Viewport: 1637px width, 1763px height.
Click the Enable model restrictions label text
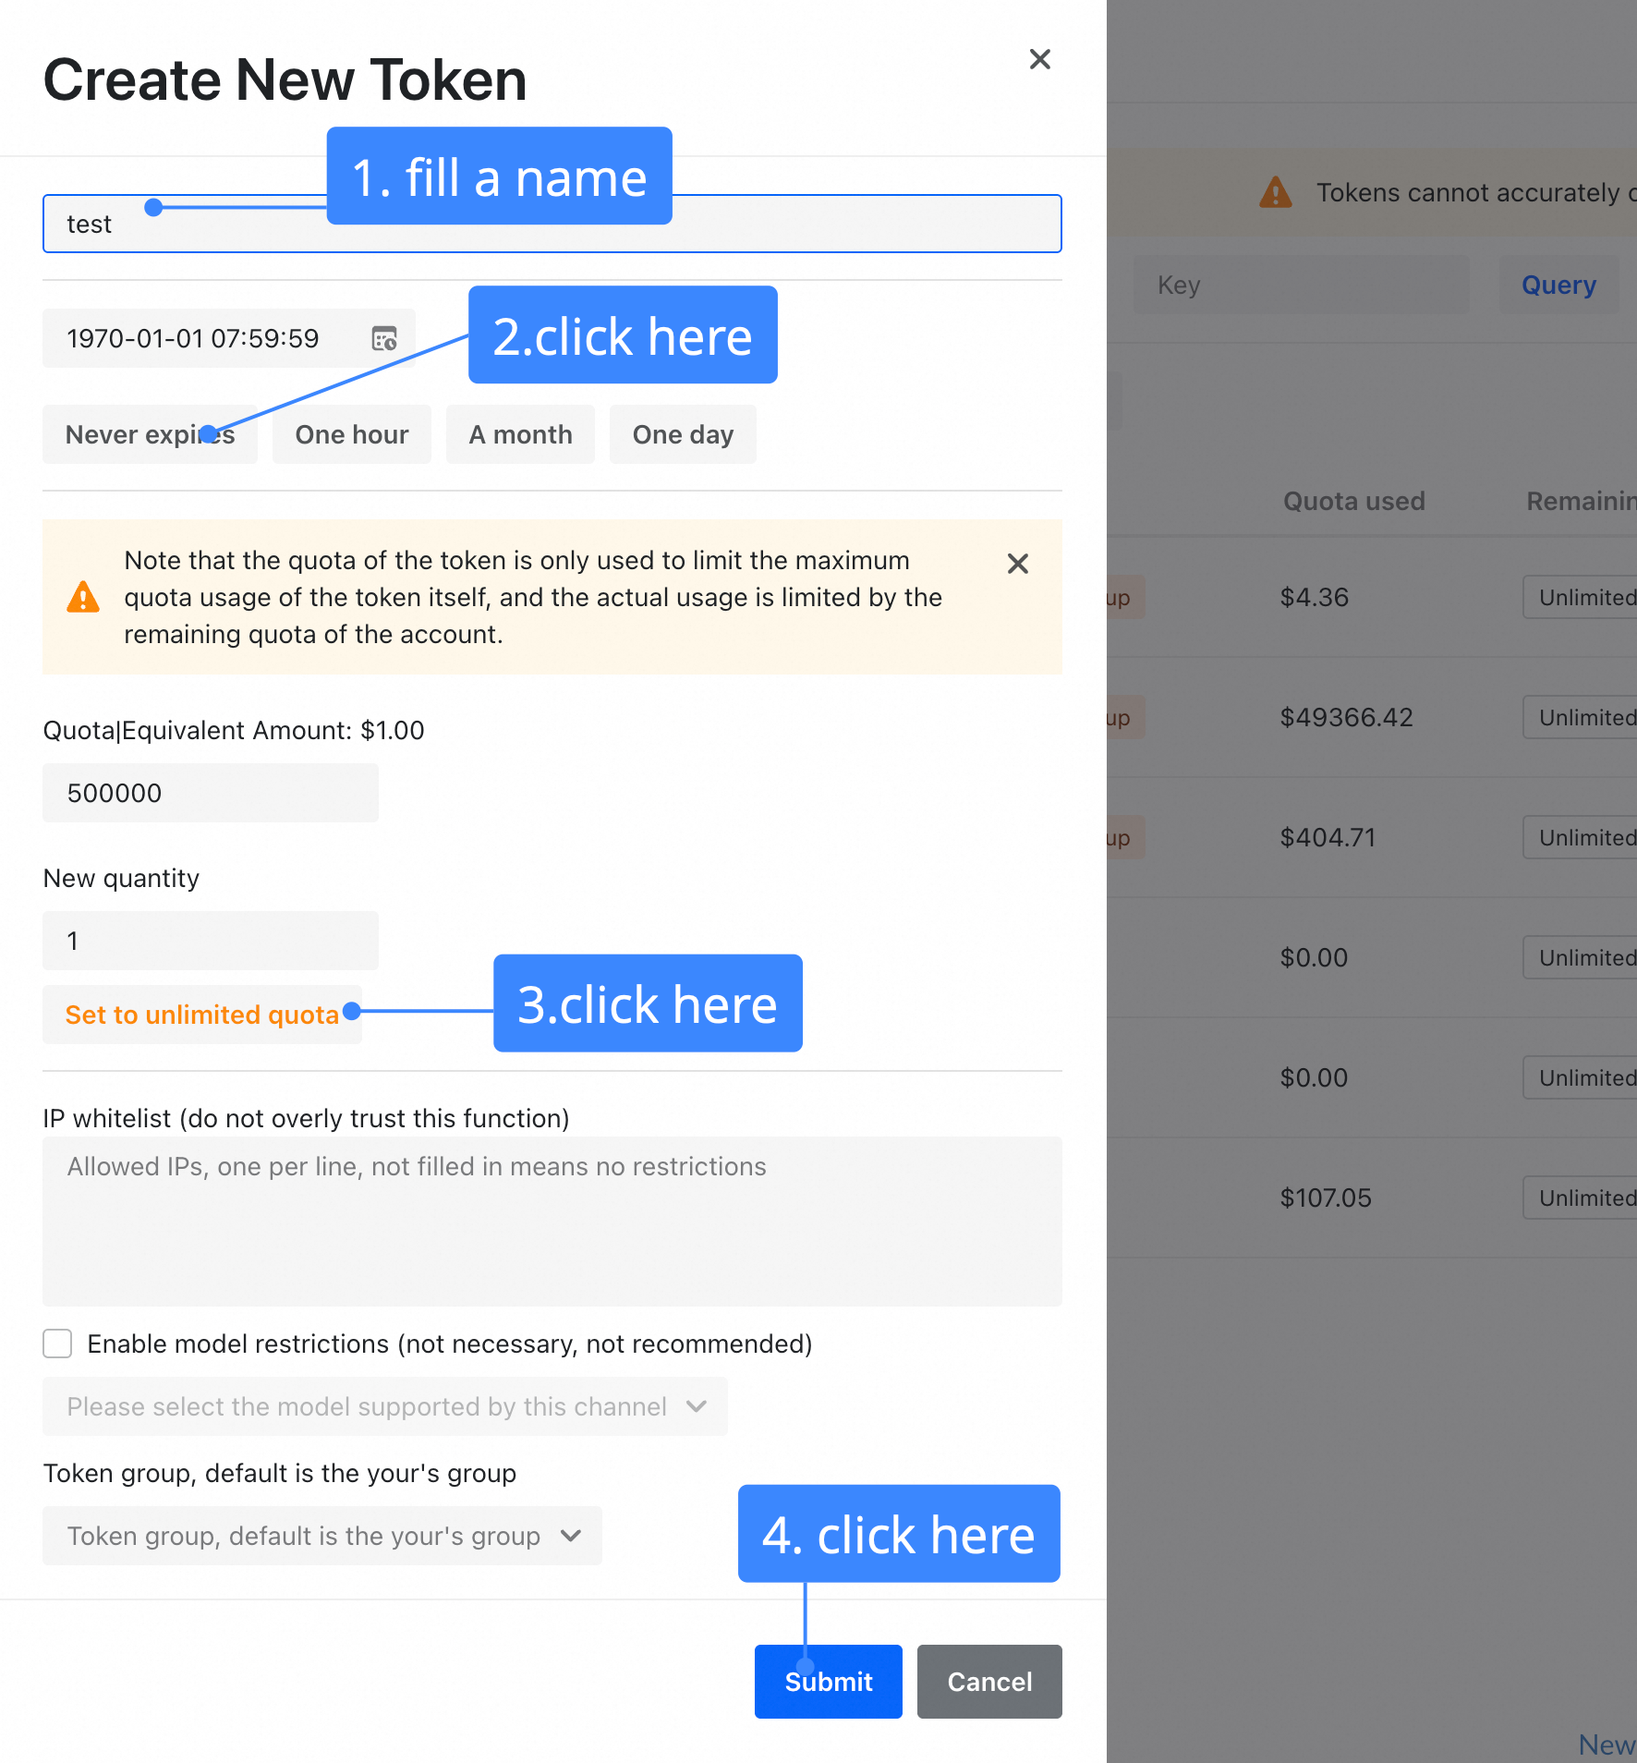450,1344
